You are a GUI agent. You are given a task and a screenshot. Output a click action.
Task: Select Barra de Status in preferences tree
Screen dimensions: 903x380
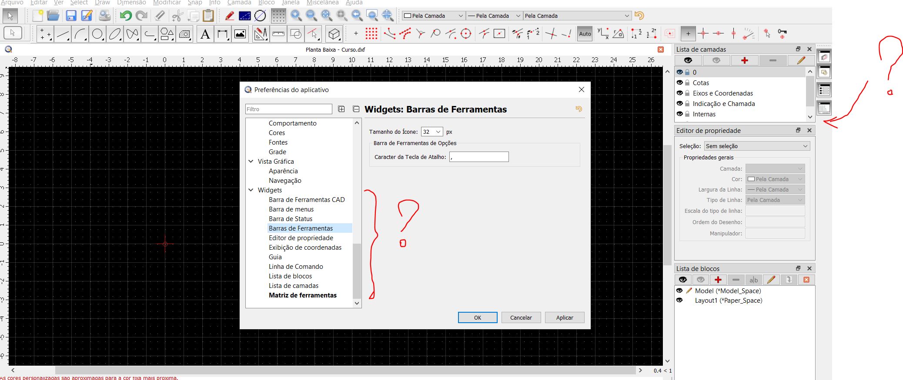coord(290,219)
